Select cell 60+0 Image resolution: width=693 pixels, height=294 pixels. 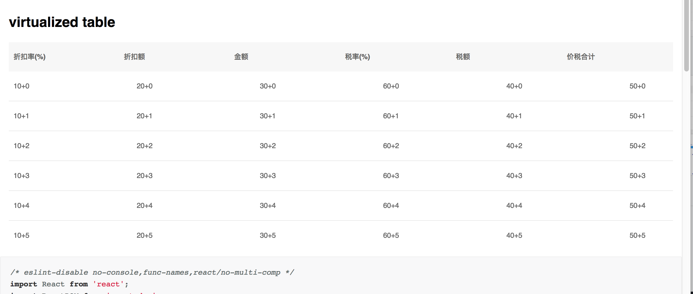391,86
